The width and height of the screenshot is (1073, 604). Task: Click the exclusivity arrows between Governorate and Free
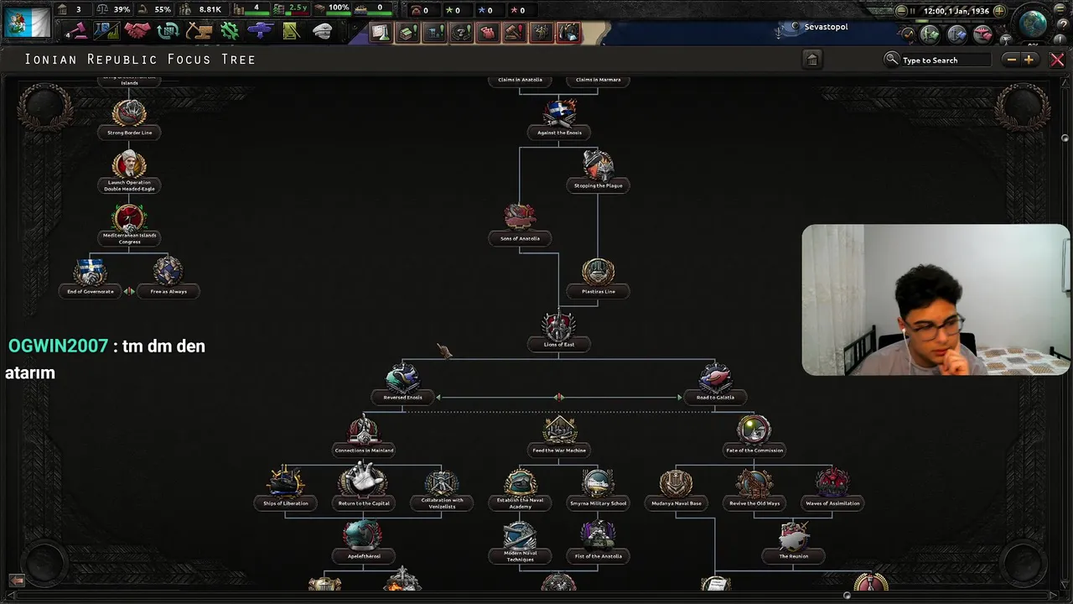point(129,291)
